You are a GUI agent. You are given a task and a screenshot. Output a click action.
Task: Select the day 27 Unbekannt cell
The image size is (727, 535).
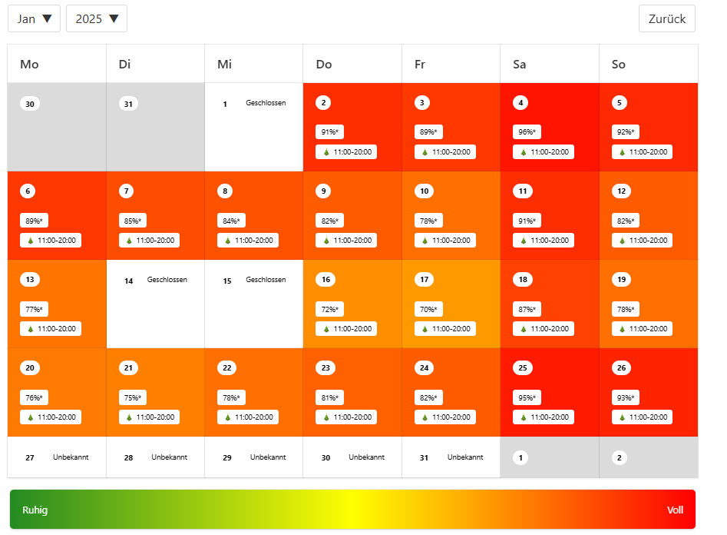click(57, 457)
